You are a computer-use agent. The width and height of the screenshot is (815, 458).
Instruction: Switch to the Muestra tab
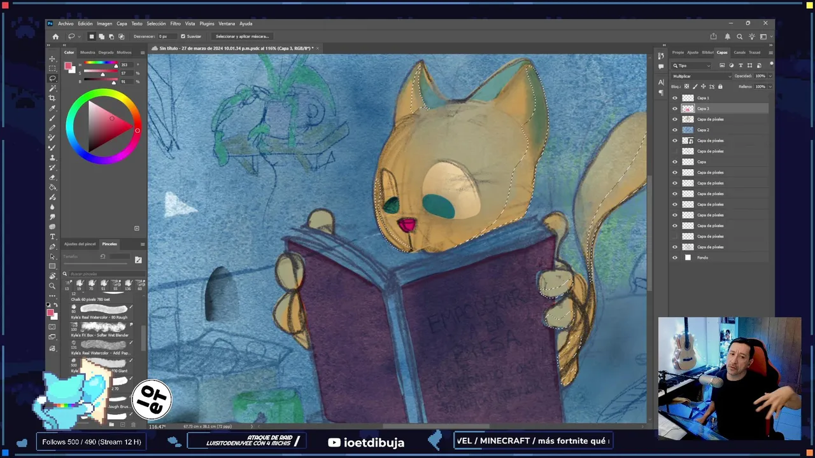point(87,52)
